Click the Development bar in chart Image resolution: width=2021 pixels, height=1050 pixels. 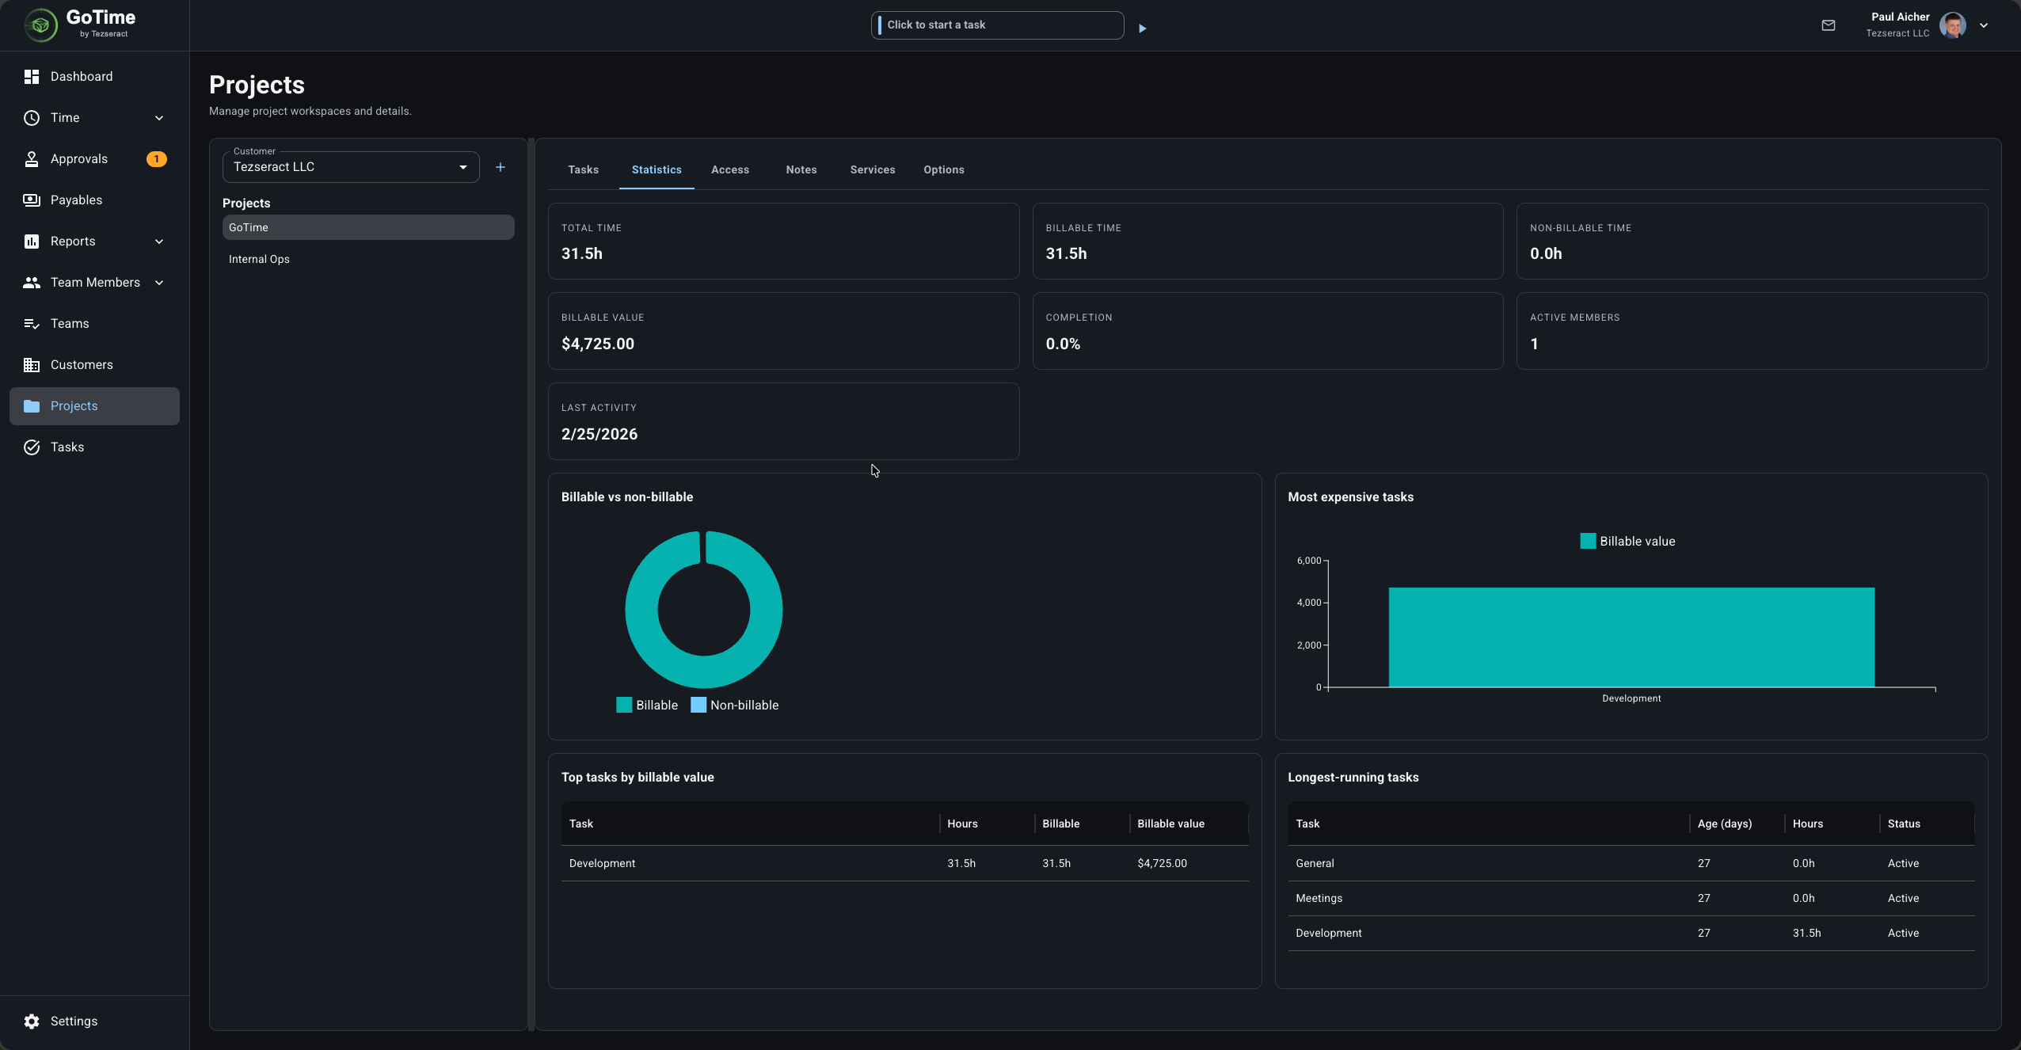point(1631,637)
